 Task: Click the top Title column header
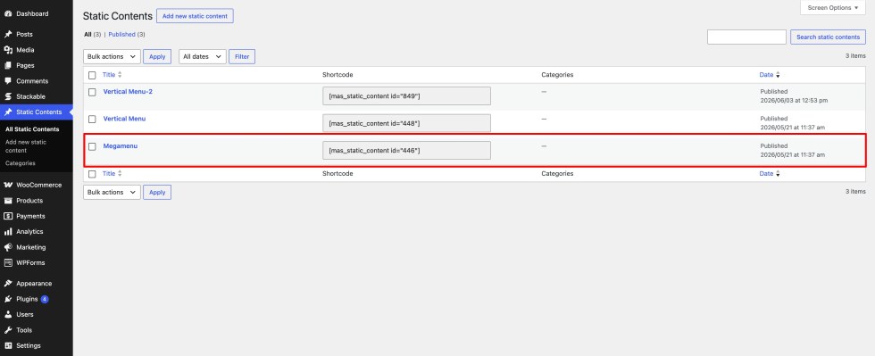point(109,75)
